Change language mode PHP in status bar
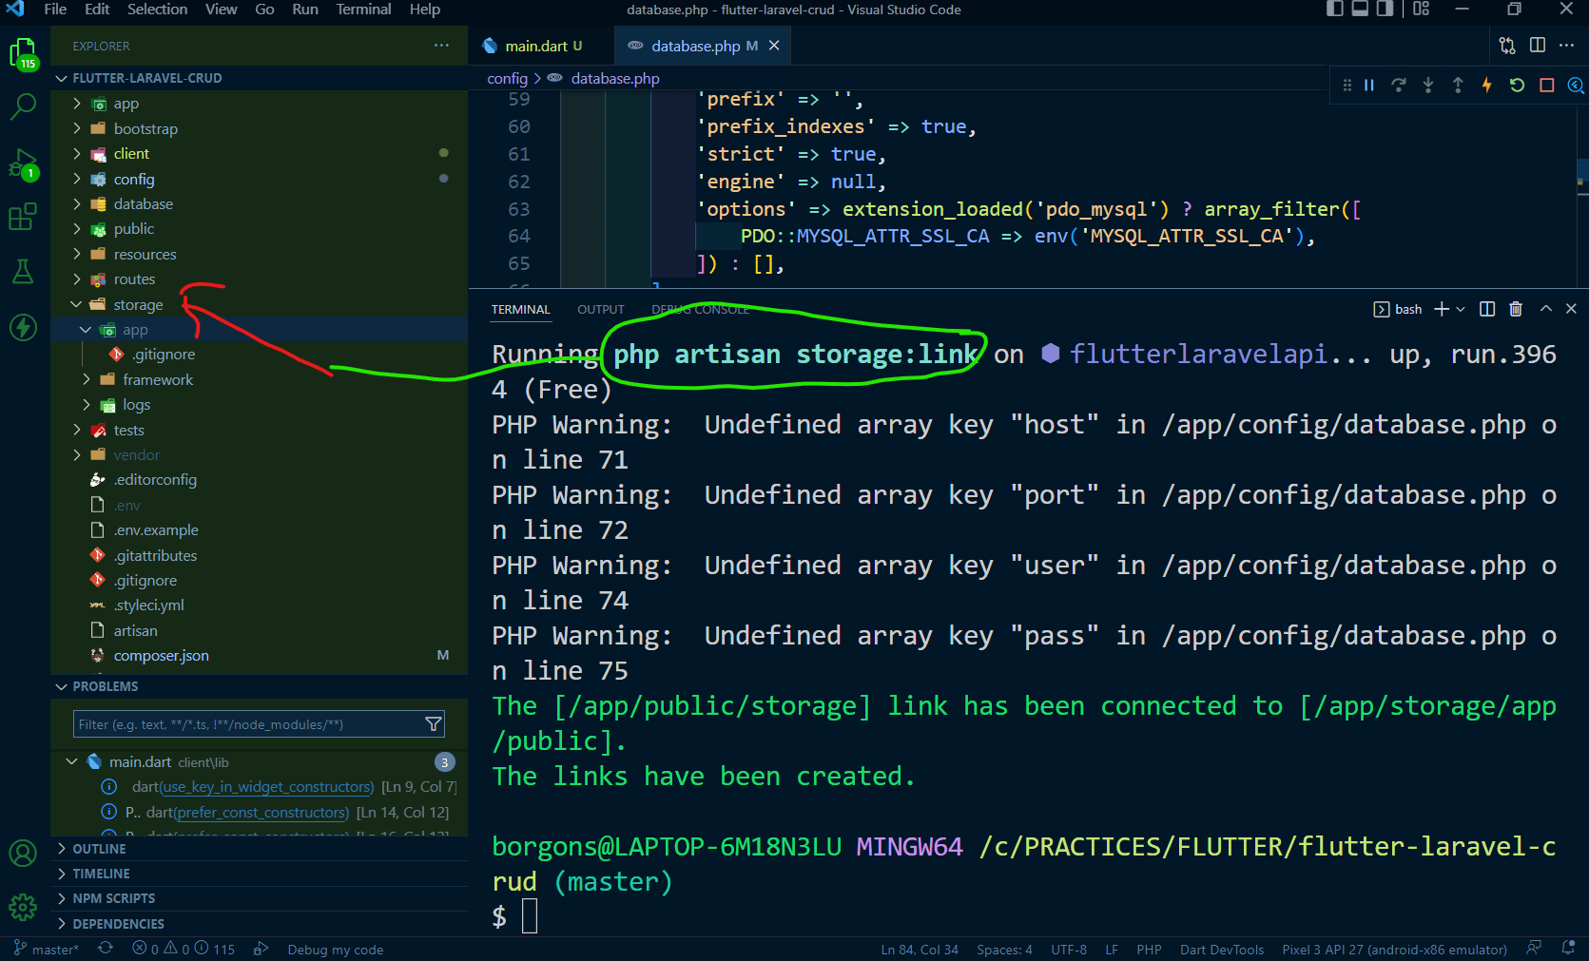1589x961 pixels. click(x=1149, y=949)
